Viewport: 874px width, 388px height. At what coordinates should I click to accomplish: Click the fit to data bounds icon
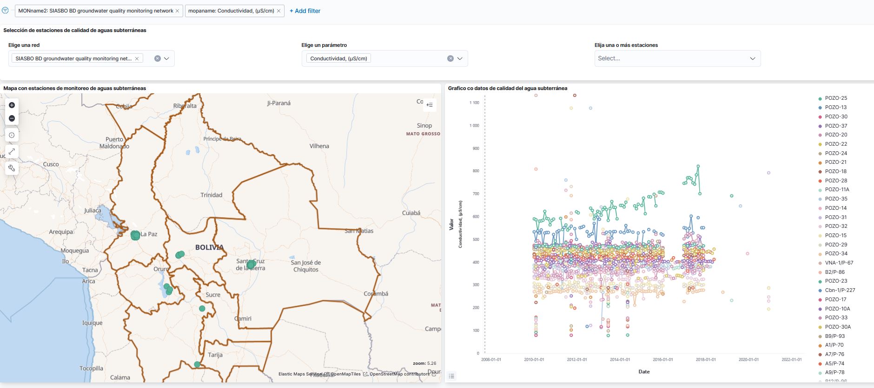[12, 135]
